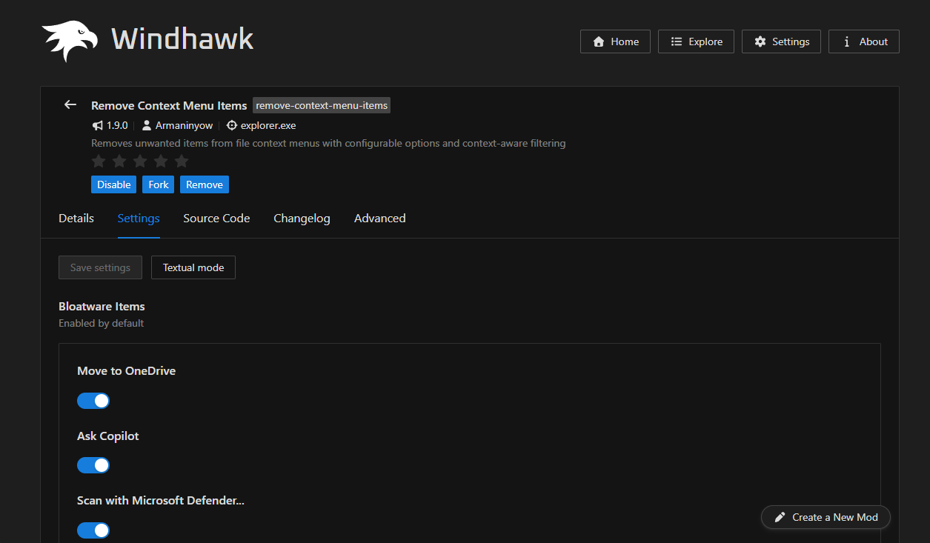Rate the mod four stars

(161, 161)
